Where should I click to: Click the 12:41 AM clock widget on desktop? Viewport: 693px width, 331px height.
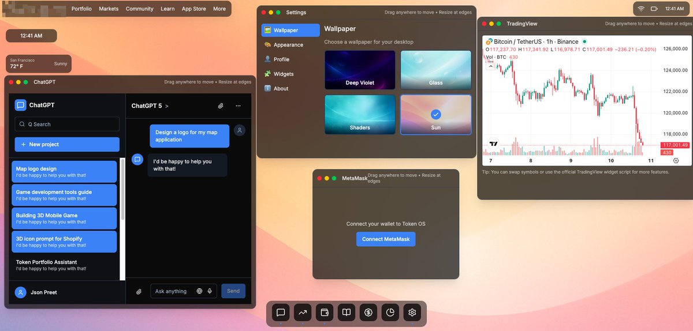(x=31, y=36)
